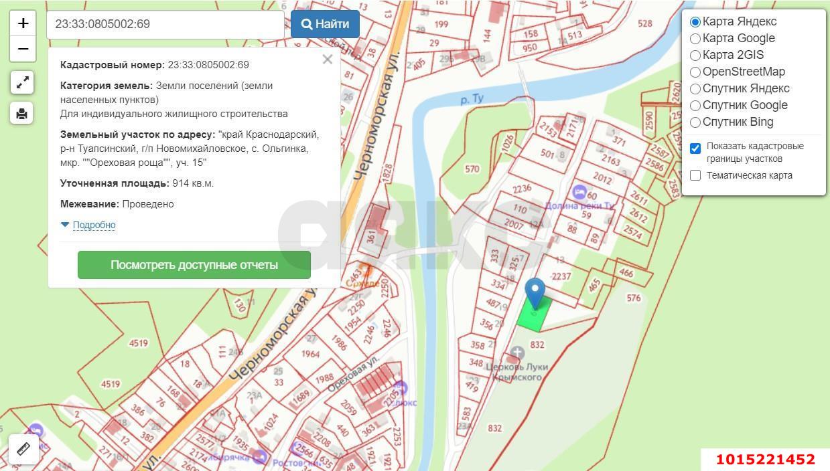The width and height of the screenshot is (830, 471).
Task: Select Карта Google radio option
Action: (695, 39)
